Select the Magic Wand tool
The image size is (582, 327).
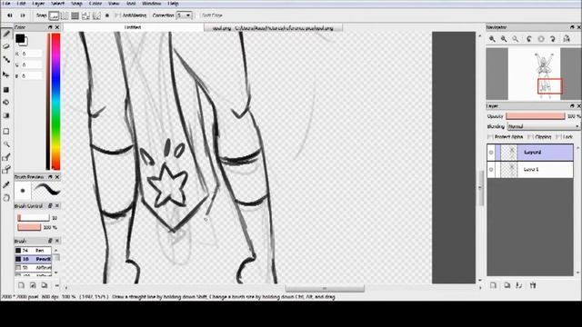(6, 144)
